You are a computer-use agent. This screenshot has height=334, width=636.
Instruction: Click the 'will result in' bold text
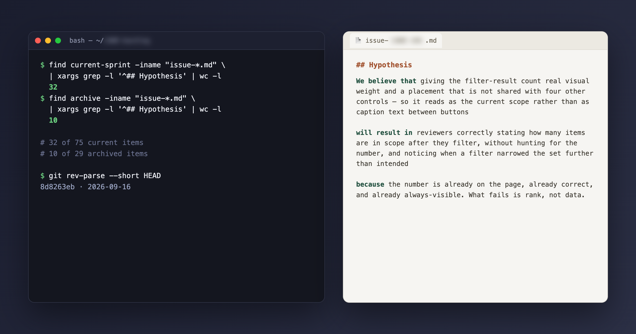click(x=384, y=133)
